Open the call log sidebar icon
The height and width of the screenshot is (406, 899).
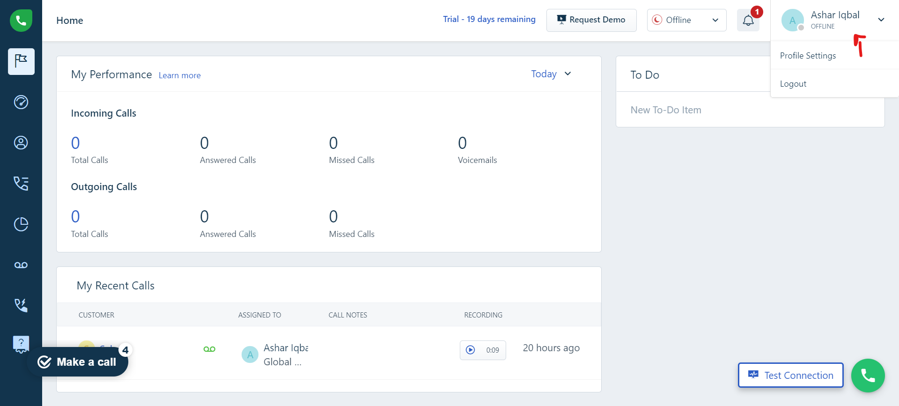(21, 184)
